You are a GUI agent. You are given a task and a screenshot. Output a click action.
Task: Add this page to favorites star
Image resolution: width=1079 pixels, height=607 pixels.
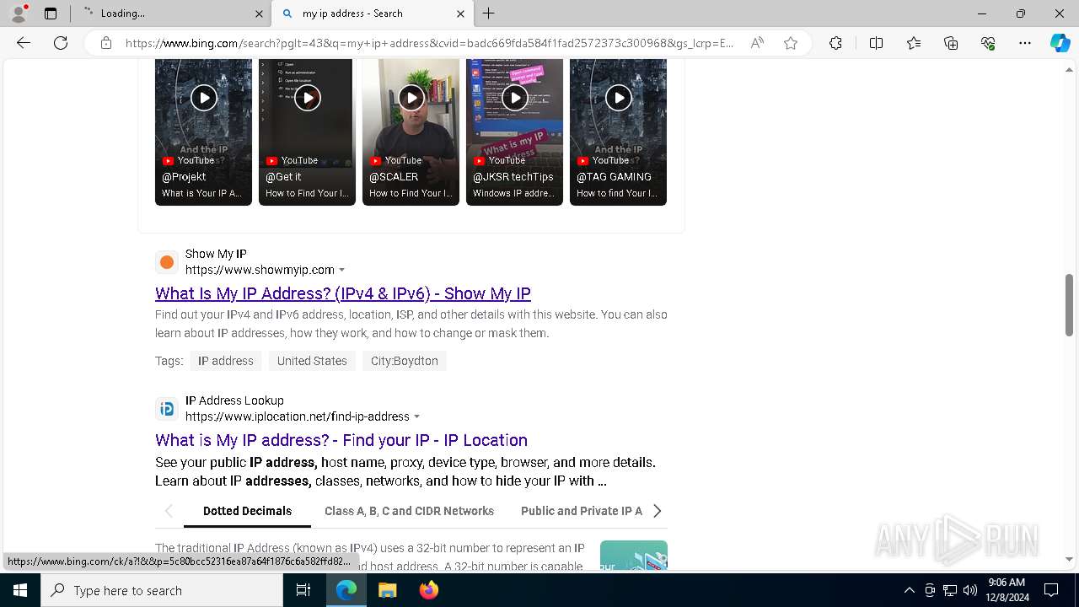791,43
